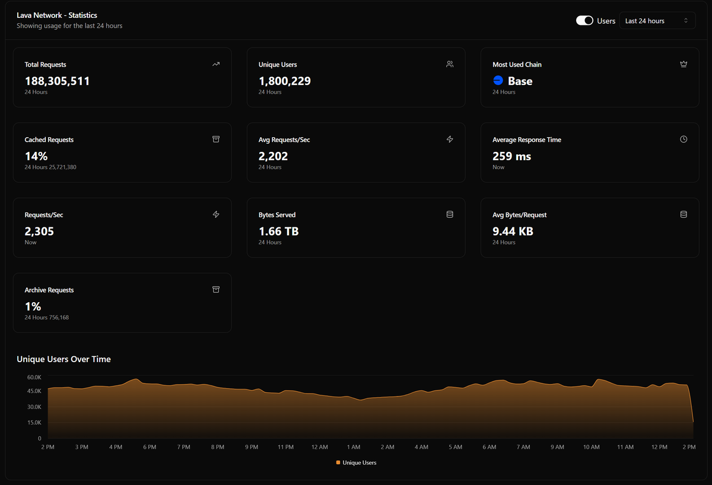
Task: Click the Unique Users legend label
Action: pos(360,462)
